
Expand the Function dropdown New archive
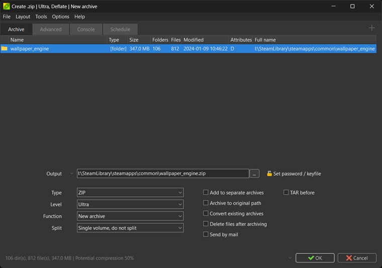coord(130,216)
